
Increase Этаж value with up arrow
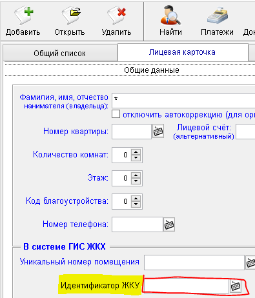136,175
